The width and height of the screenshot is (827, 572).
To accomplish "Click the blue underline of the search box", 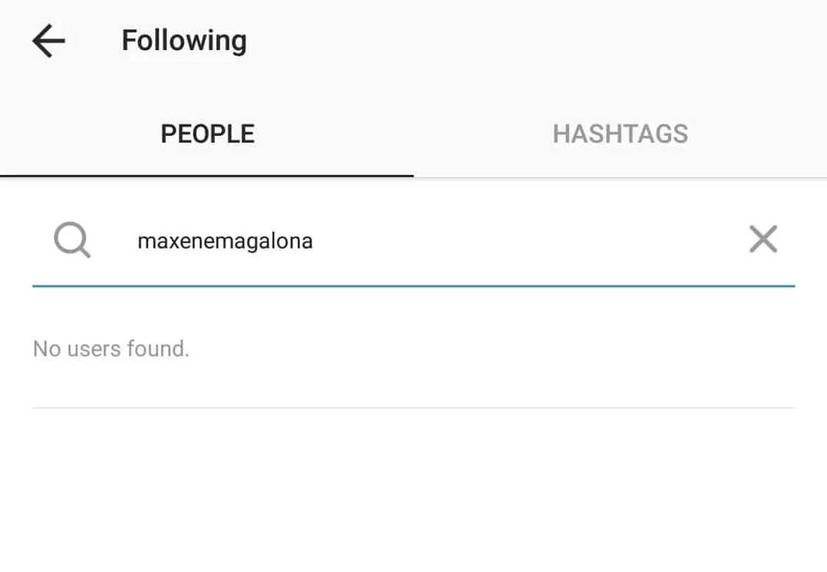I will click(413, 285).
